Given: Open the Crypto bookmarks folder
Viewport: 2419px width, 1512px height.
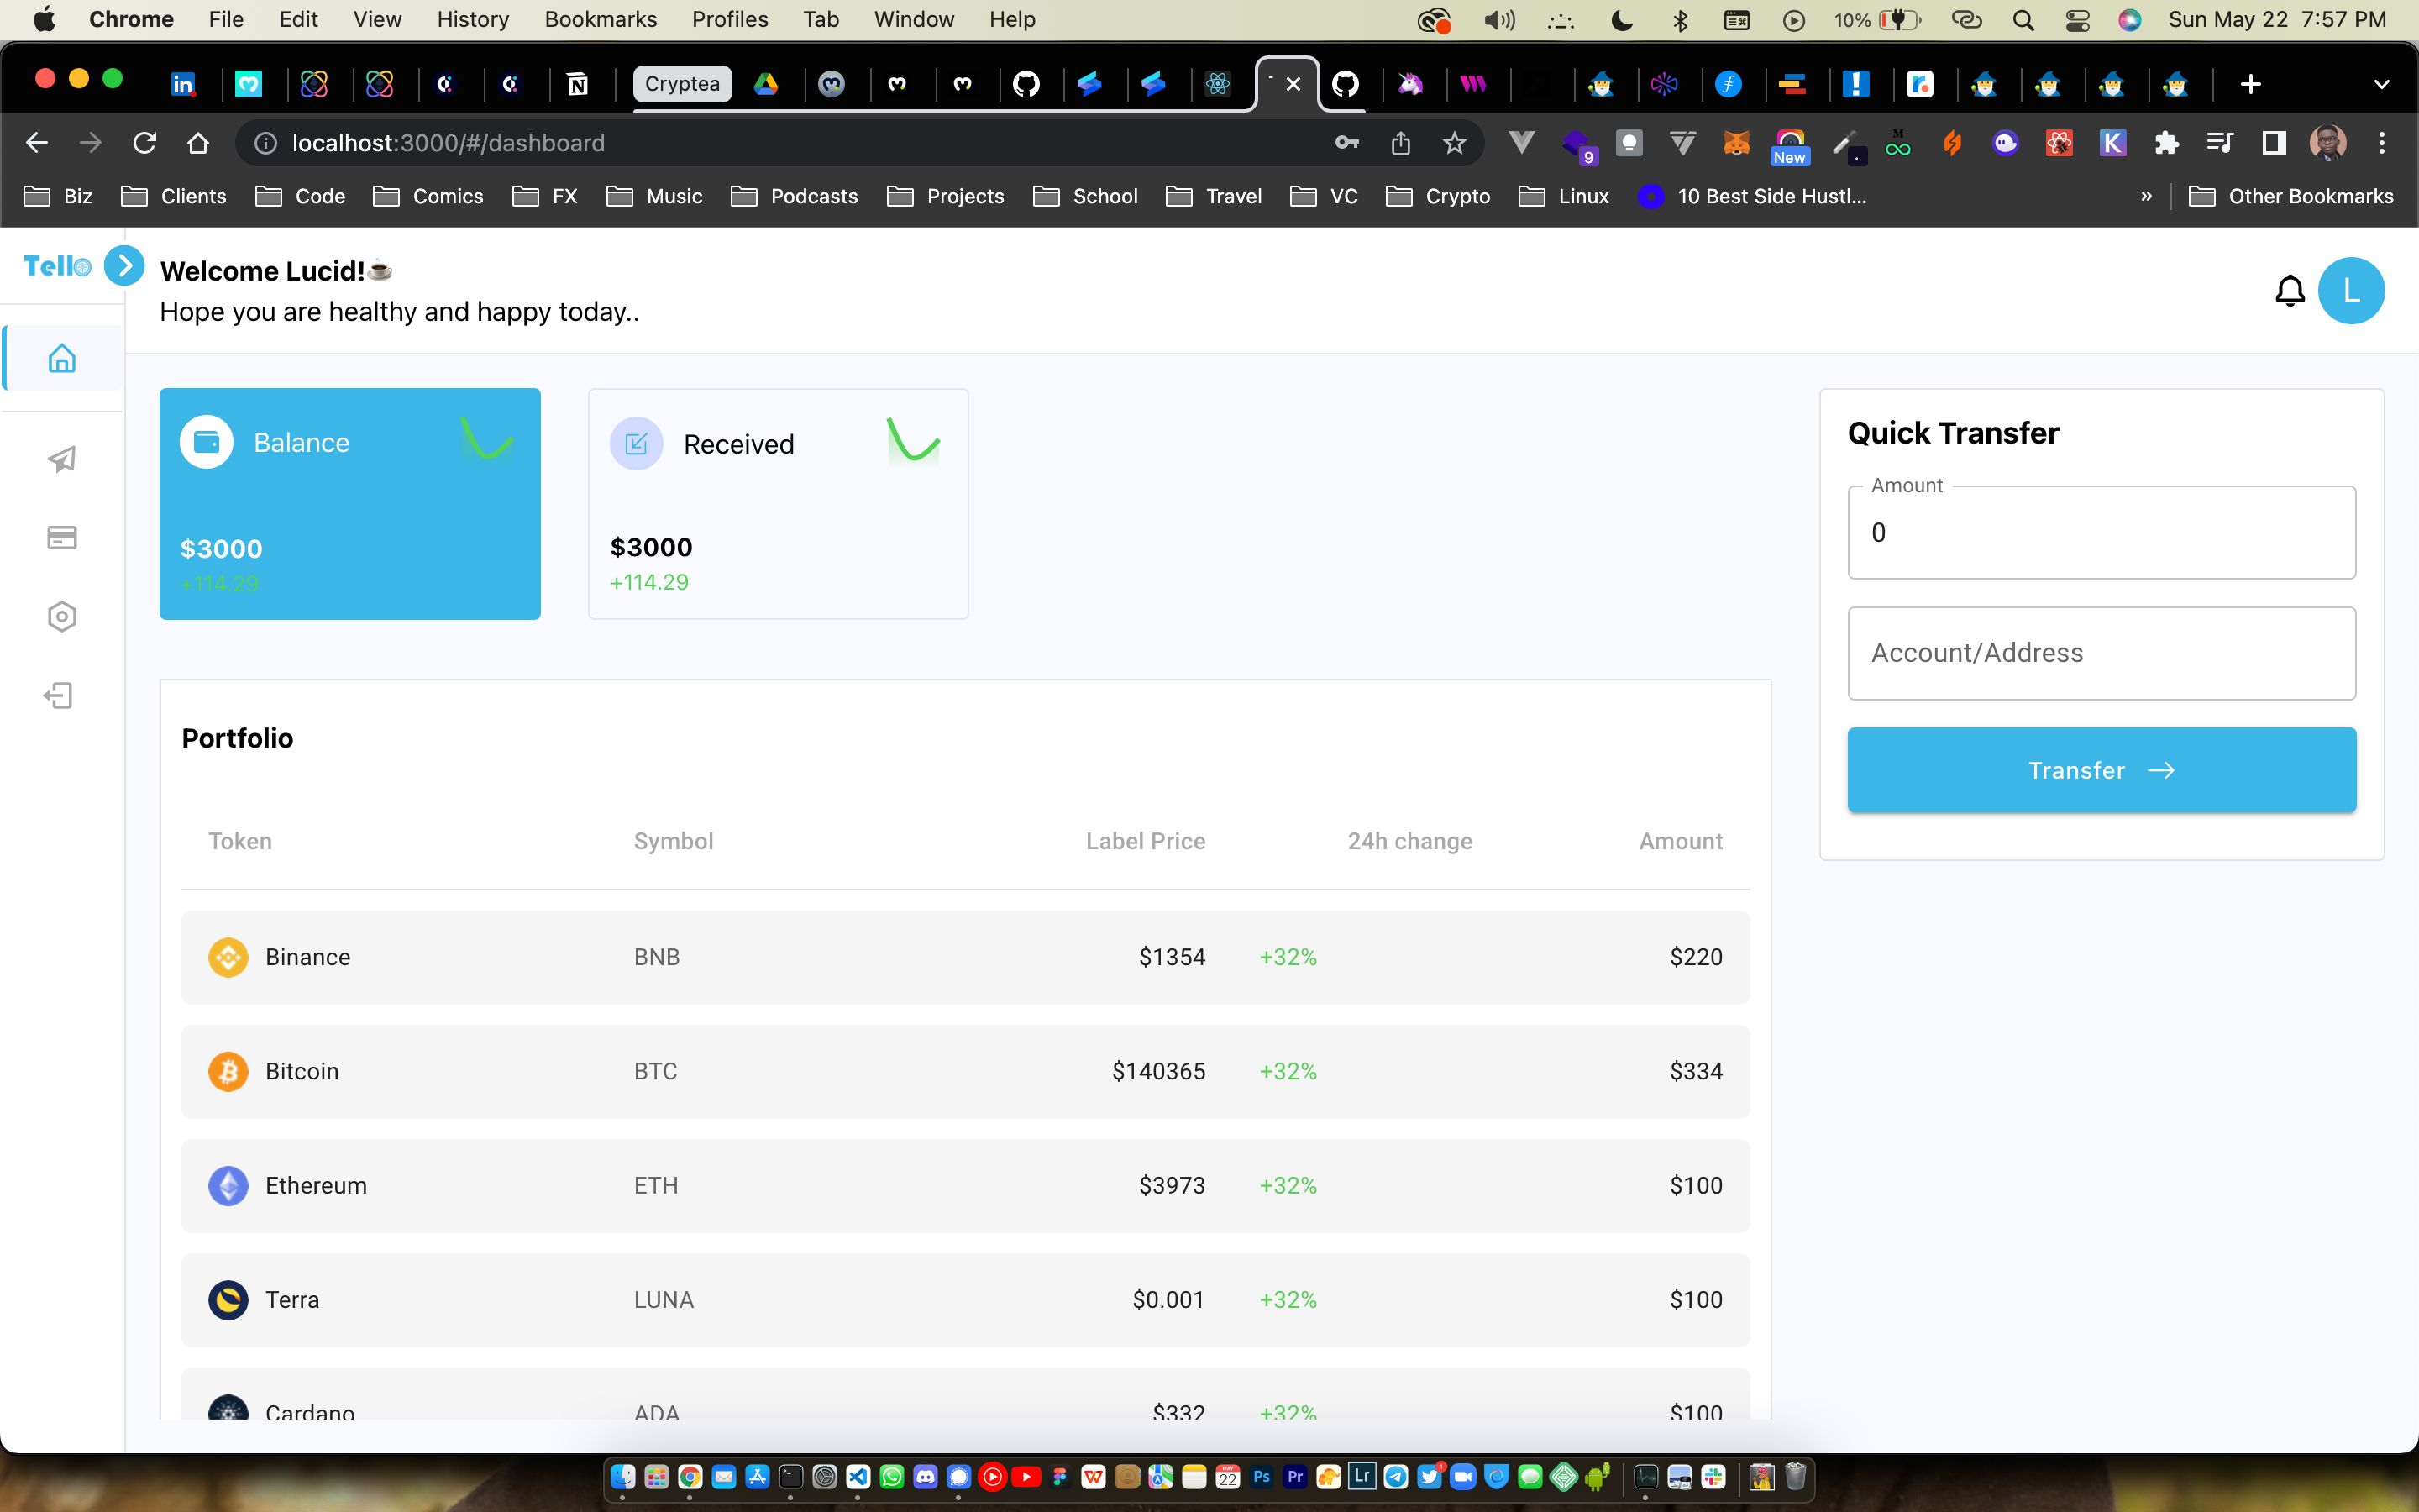Looking at the screenshot, I should (x=1439, y=196).
